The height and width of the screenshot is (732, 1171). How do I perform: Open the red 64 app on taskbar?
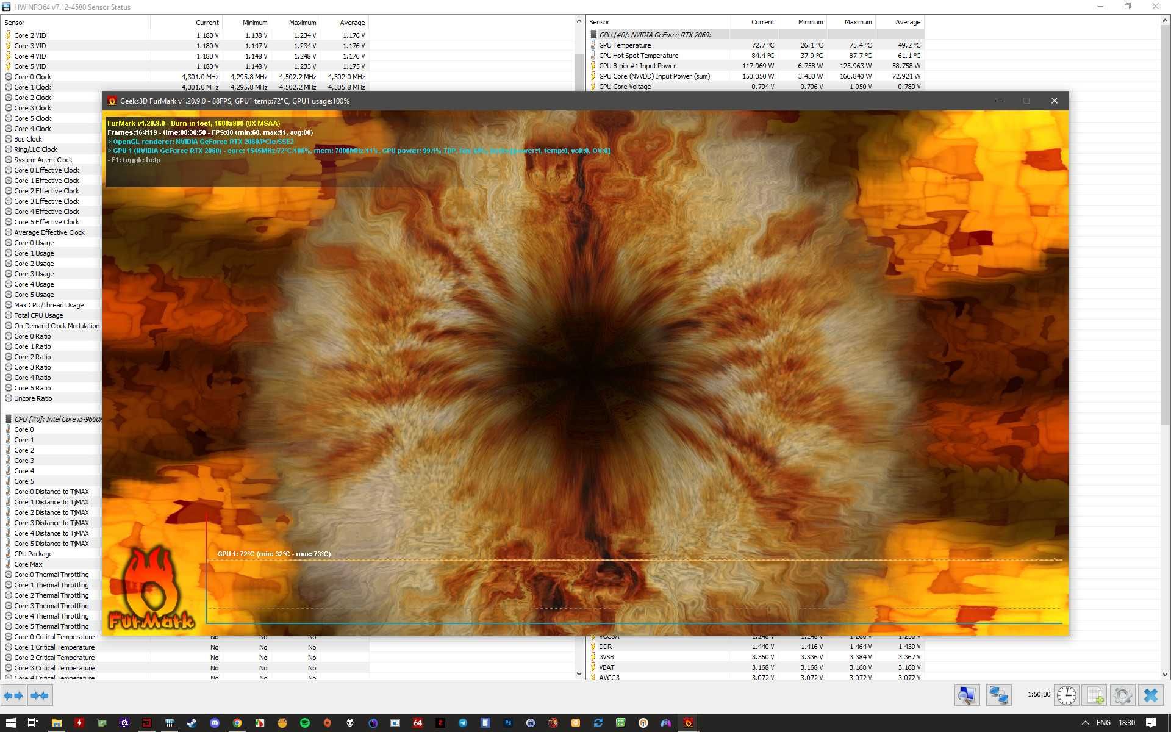(x=418, y=723)
